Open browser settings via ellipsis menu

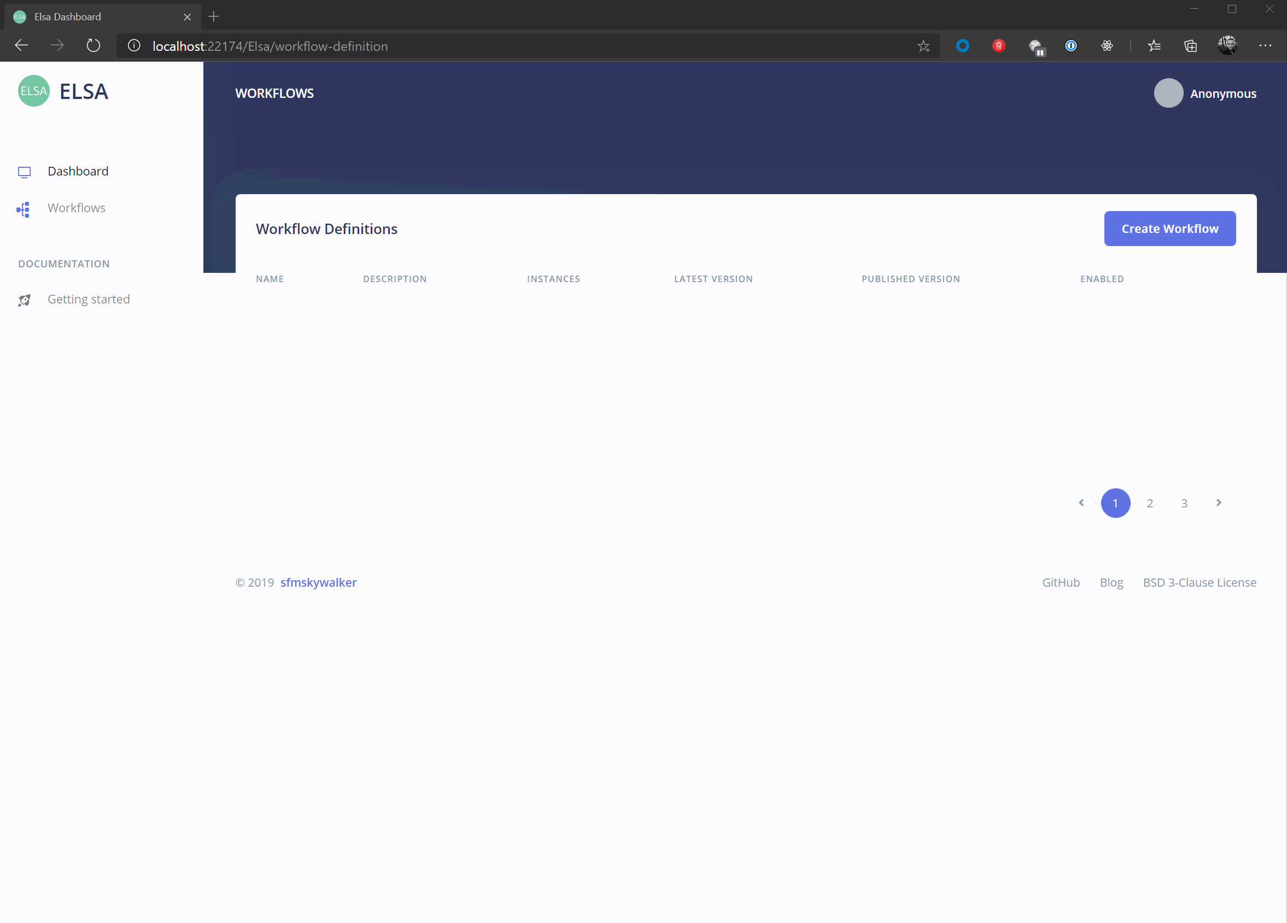1266,46
